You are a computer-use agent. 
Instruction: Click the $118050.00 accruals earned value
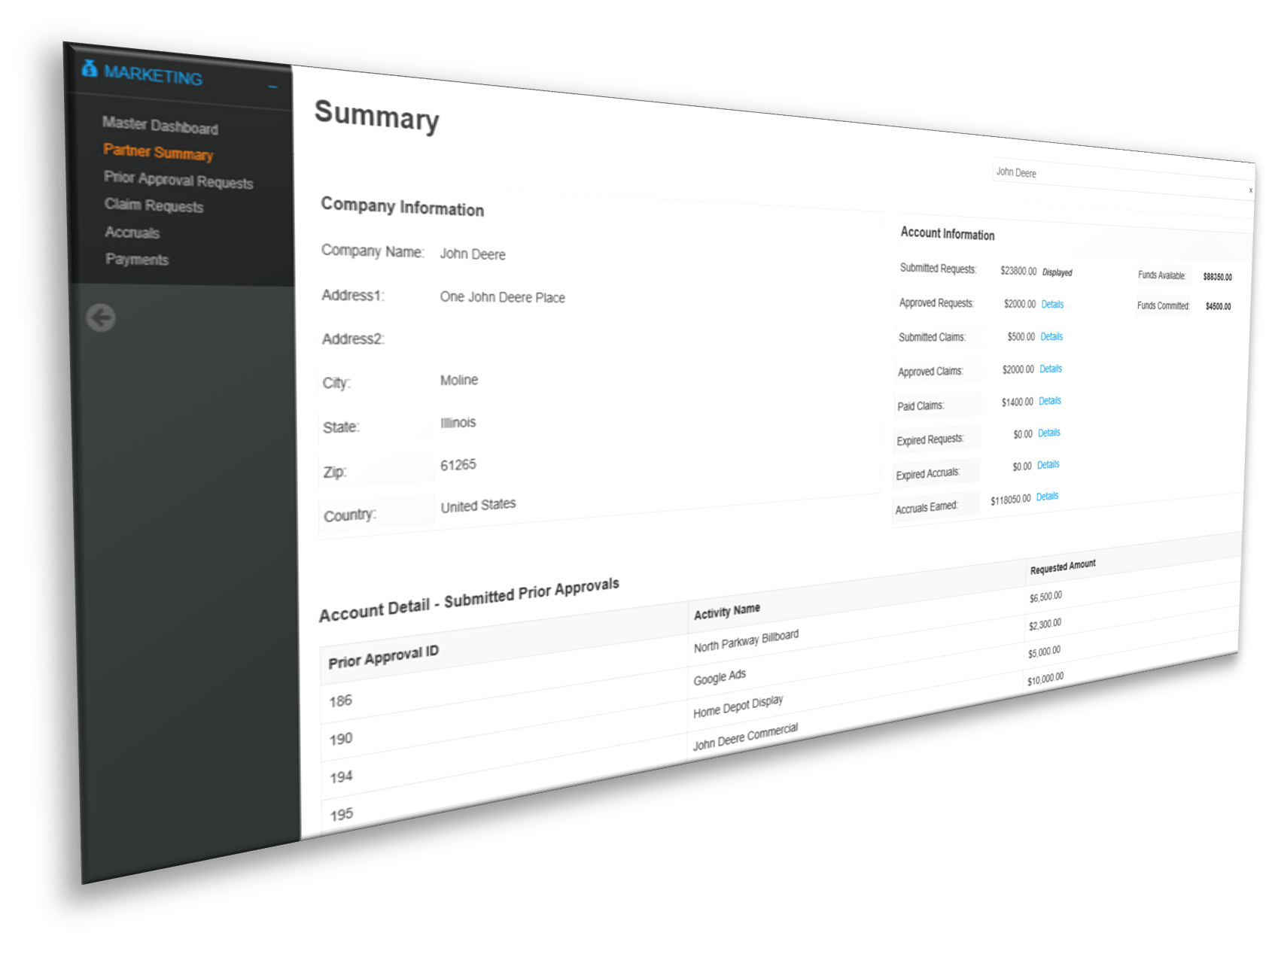tap(1010, 500)
